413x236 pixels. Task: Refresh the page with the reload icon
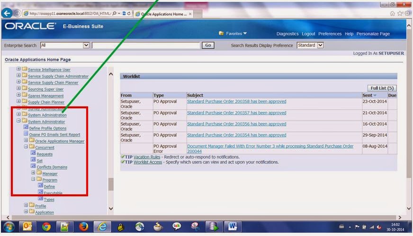pos(129,13)
